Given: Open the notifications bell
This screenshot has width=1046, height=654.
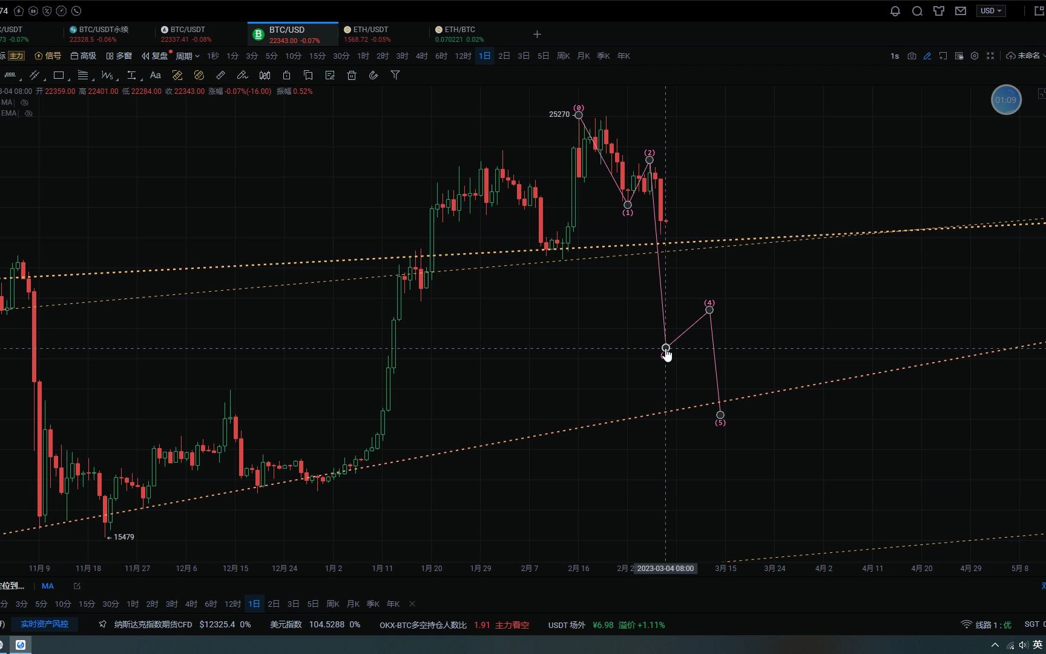Looking at the screenshot, I should point(895,11).
